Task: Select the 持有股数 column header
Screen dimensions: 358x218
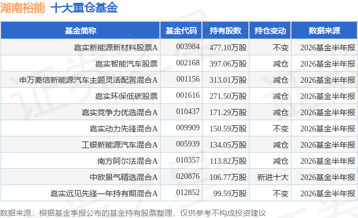Action: tap(225, 31)
